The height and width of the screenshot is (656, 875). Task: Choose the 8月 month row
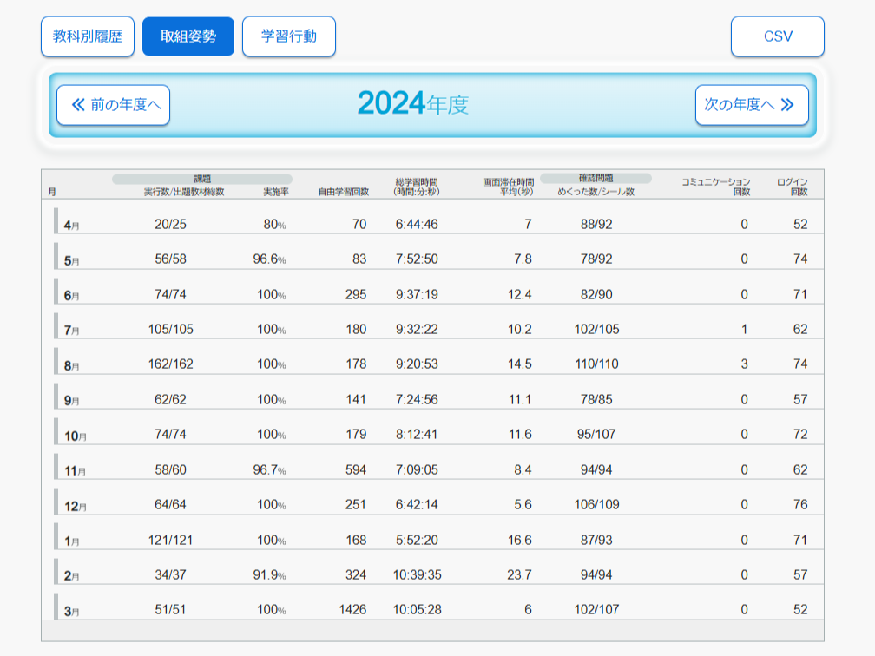coord(71,365)
